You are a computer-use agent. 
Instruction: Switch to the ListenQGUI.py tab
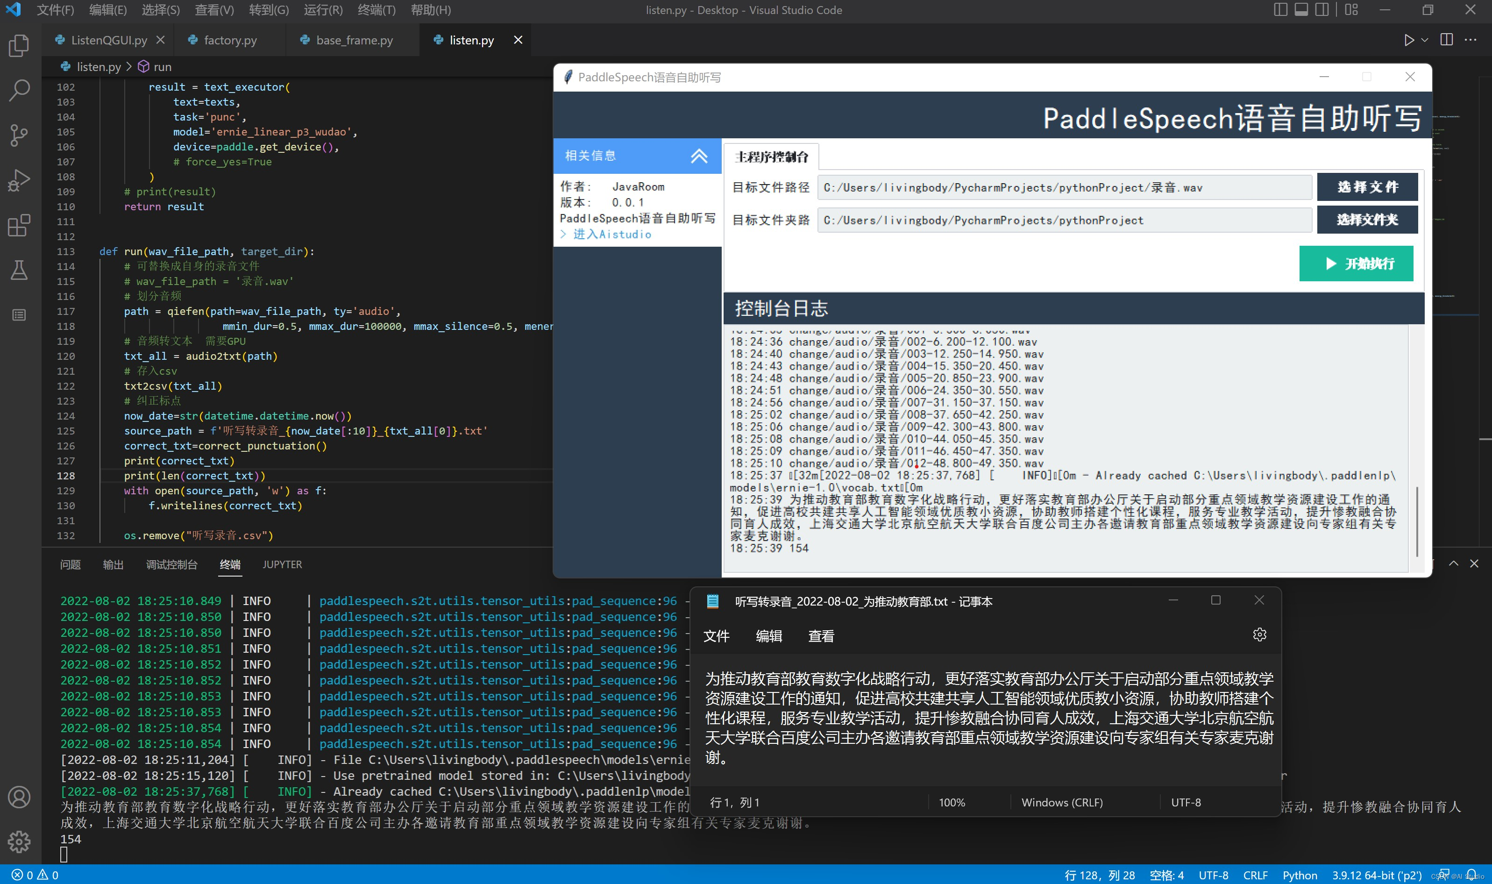(x=109, y=40)
